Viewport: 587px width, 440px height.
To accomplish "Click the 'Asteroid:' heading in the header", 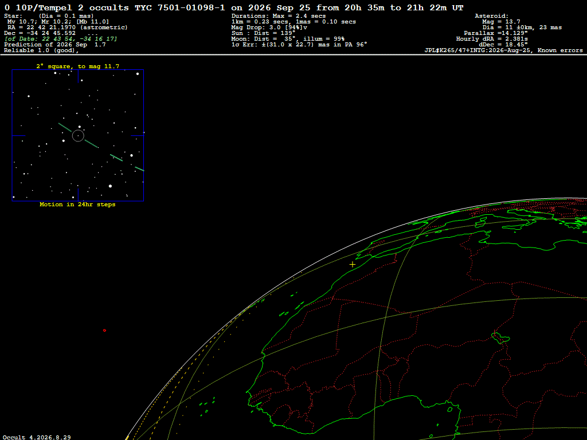I will click(491, 16).
